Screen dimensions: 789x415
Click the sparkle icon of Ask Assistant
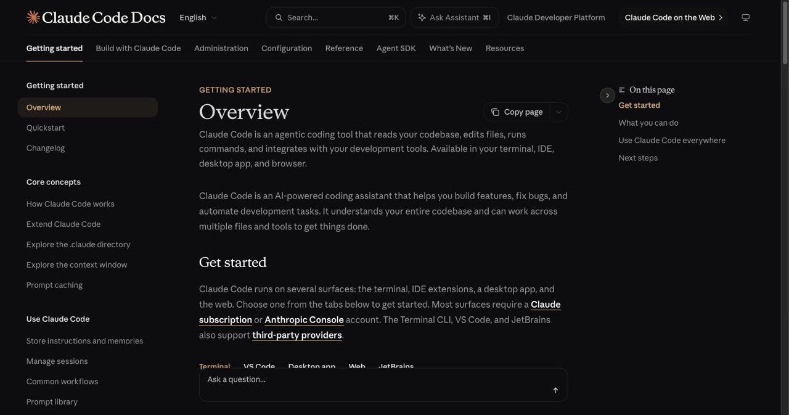click(x=422, y=18)
